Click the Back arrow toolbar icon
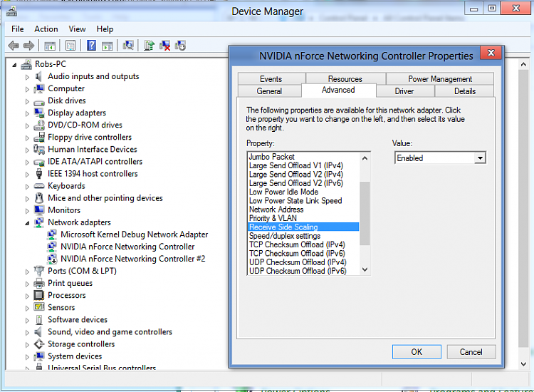 coord(14,46)
